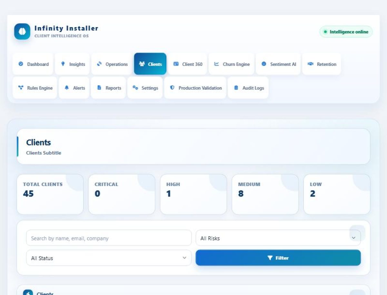Open the Rules Engine tab
Screen dimensions: 387x295
[35, 87]
